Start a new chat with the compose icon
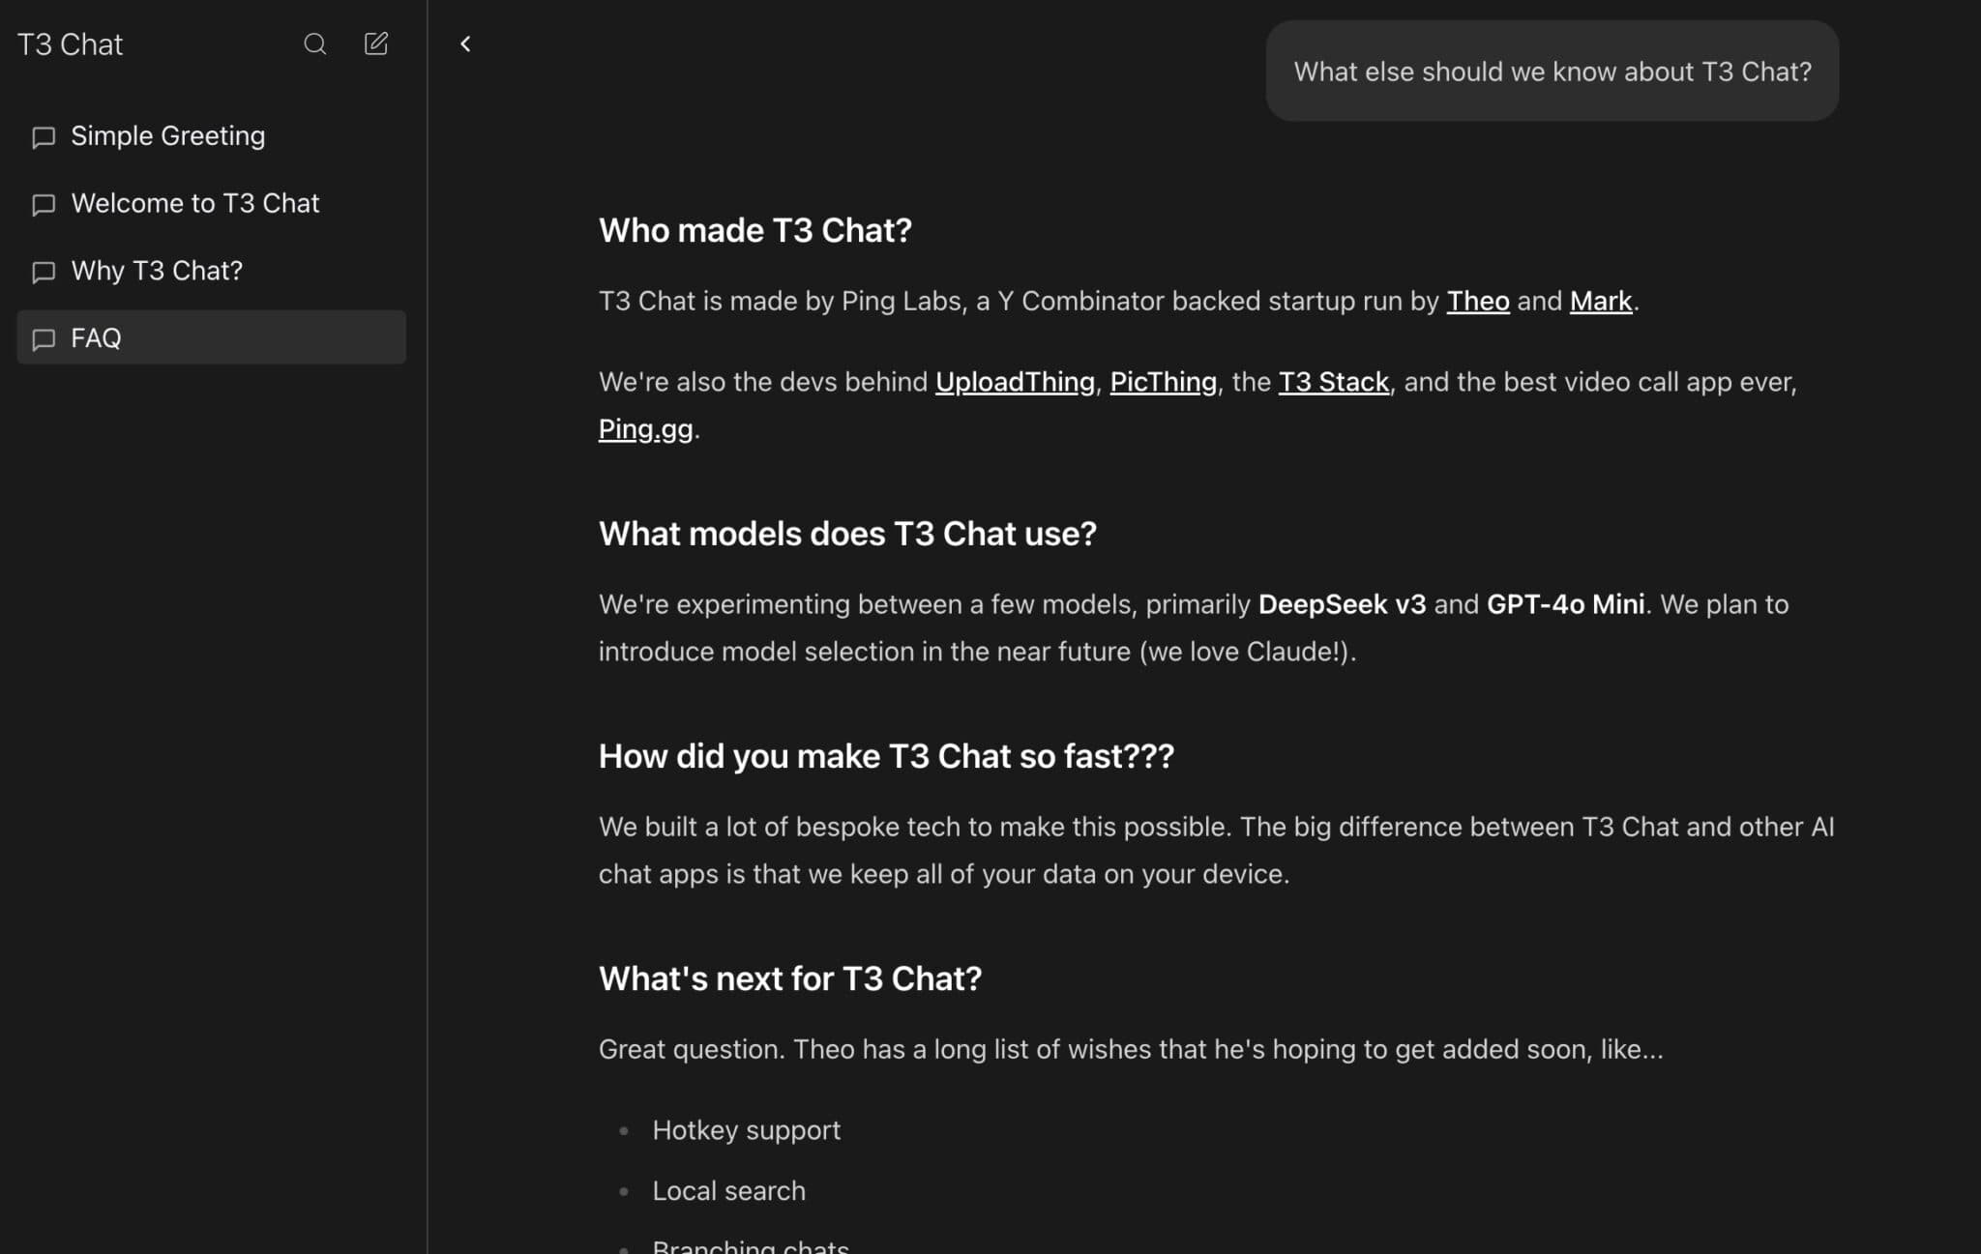 pos(376,44)
